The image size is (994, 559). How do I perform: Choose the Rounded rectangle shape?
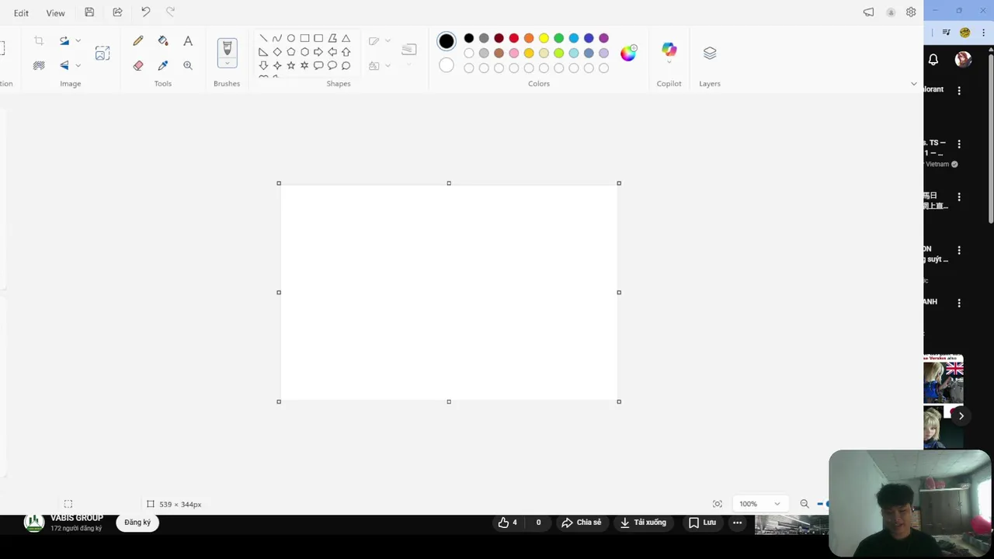click(x=318, y=38)
